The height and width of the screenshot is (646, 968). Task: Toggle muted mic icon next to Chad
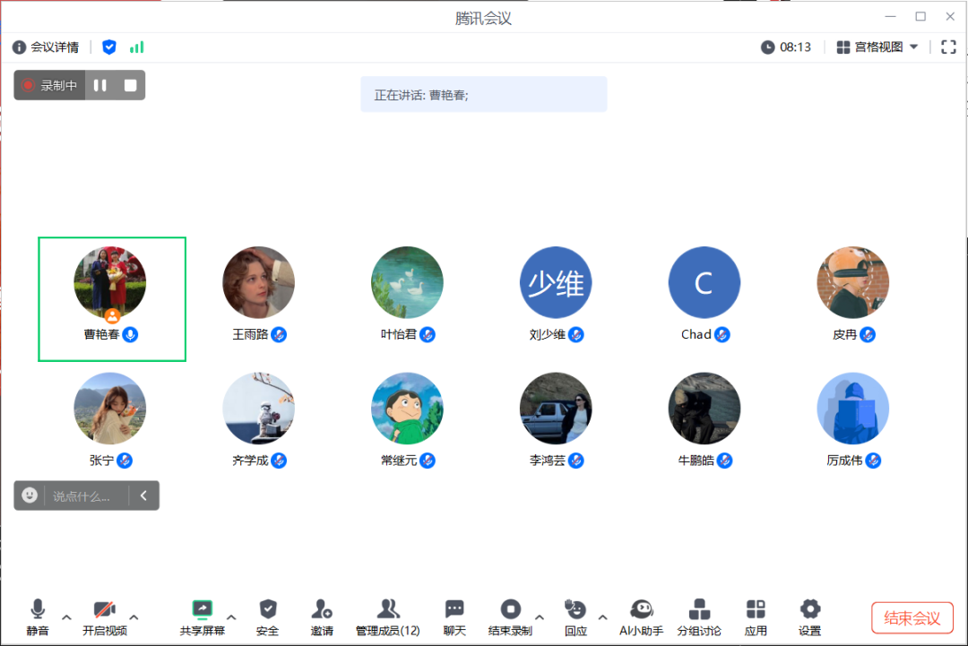tap(722, 334)
